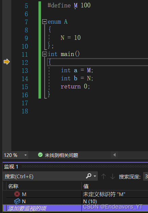Image resolution: width=148 pixels, height=213 pixels.
Task: Click the red error icon beside M
Action: tap(17, 194)
